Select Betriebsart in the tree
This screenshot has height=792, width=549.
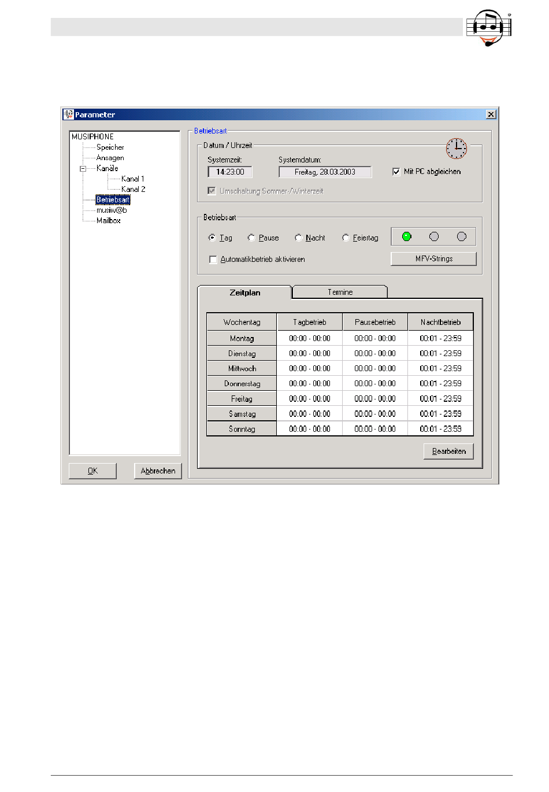[x=113, y=199]
